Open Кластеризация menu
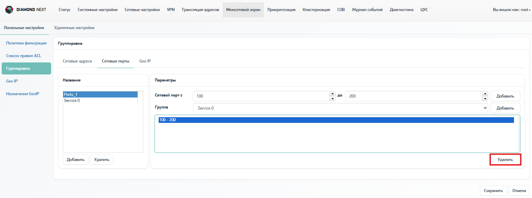The height and width of the screenshot is (198, 532). pyautogui.click(x=316, y=10)
